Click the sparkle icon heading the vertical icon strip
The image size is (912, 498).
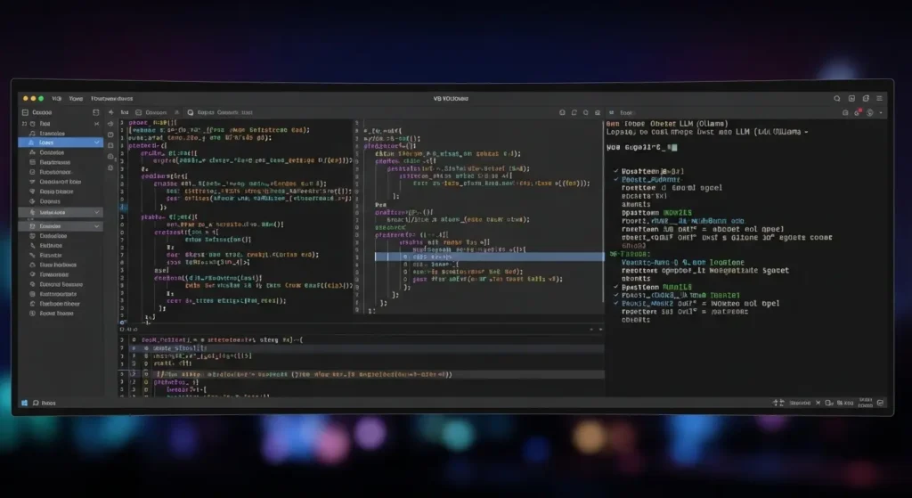click(x=110, y=112)
